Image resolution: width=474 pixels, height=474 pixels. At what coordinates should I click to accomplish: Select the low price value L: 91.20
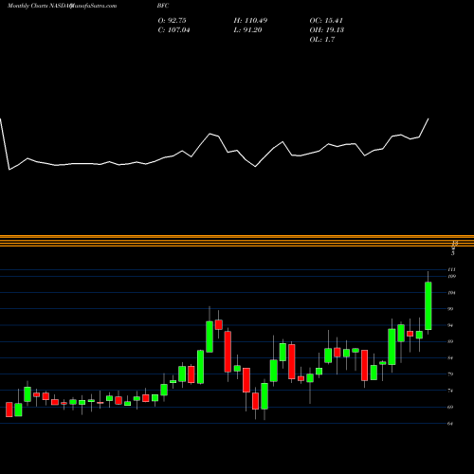pos(247,30)
